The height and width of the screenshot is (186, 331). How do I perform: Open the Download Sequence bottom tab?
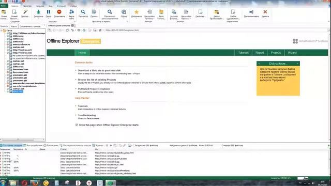(x=76, y=146)
